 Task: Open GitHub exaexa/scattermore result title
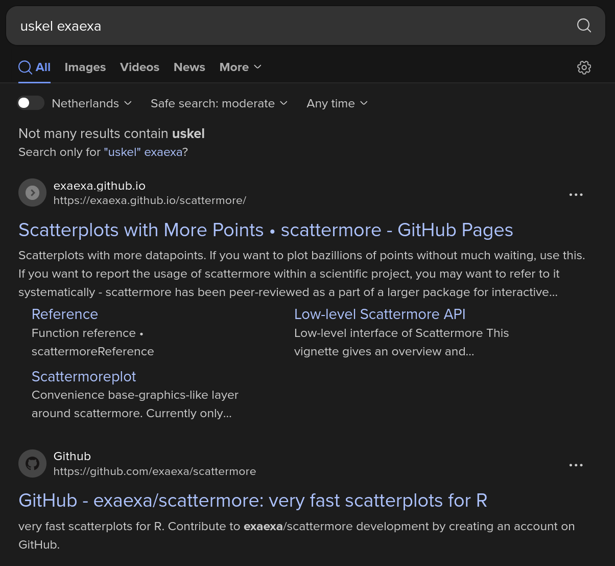(253, 501)
